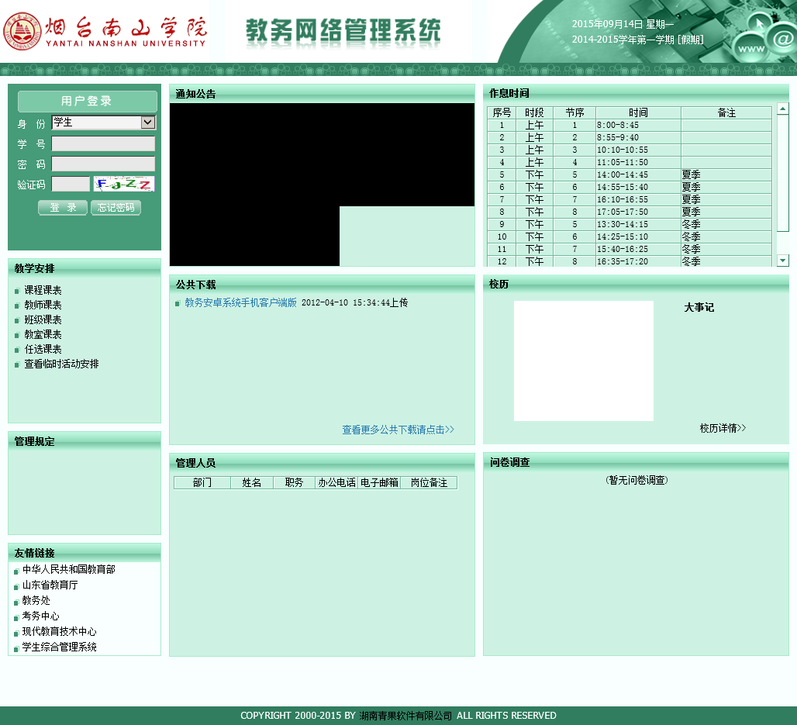Open the 班级课表 class timetable link
This screenshot has width=797, height=725.
click(x=43, y=319)
